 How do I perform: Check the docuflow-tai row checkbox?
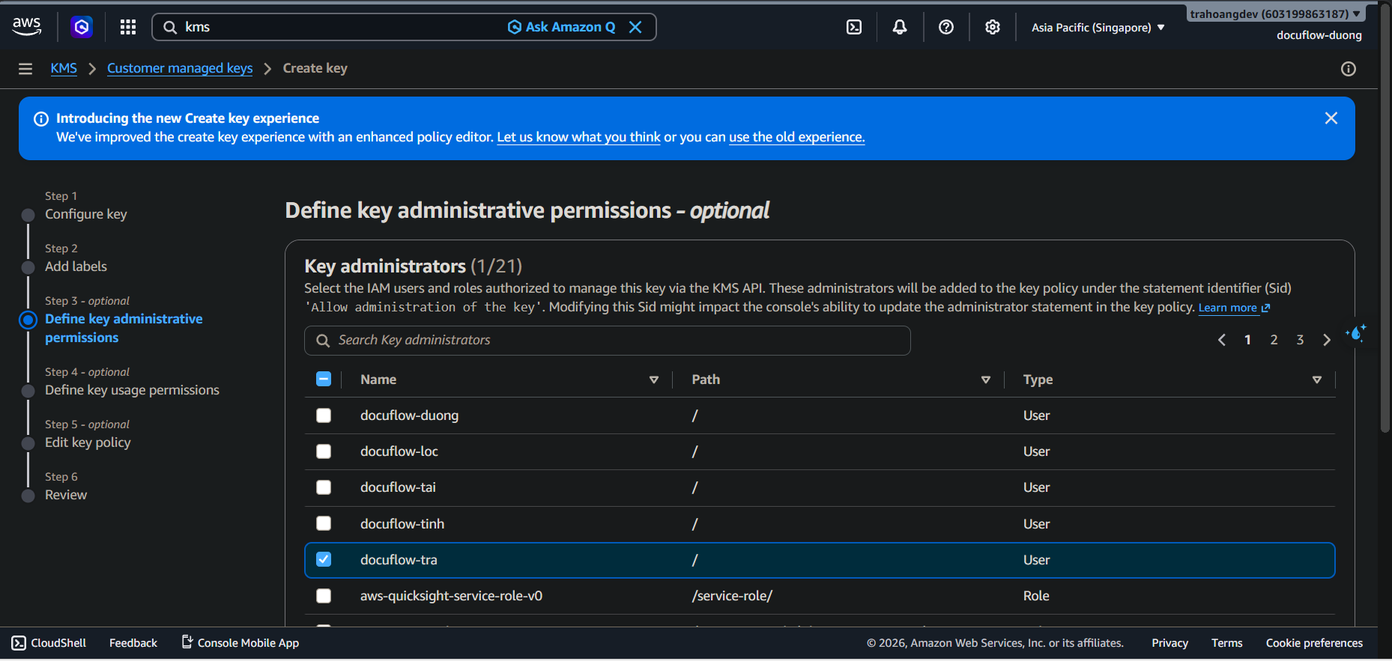coord(324,487)
